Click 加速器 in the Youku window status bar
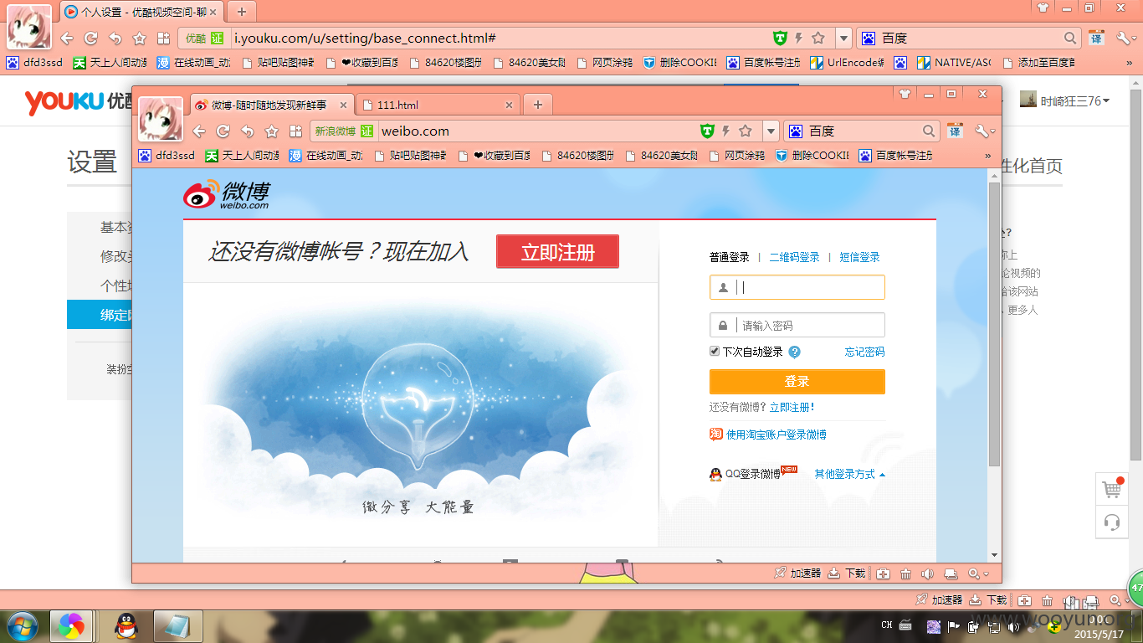 939,600
